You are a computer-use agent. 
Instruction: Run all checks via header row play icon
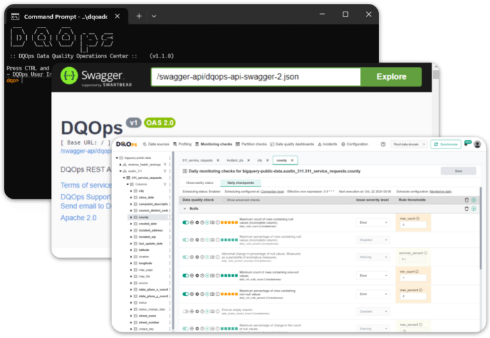pyautogui.click(x=474, y=200)
